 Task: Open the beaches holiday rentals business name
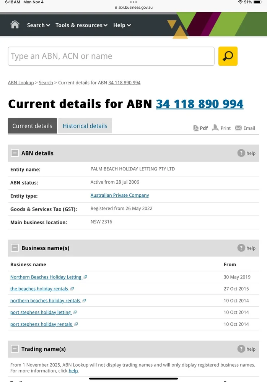pos(39,289)
